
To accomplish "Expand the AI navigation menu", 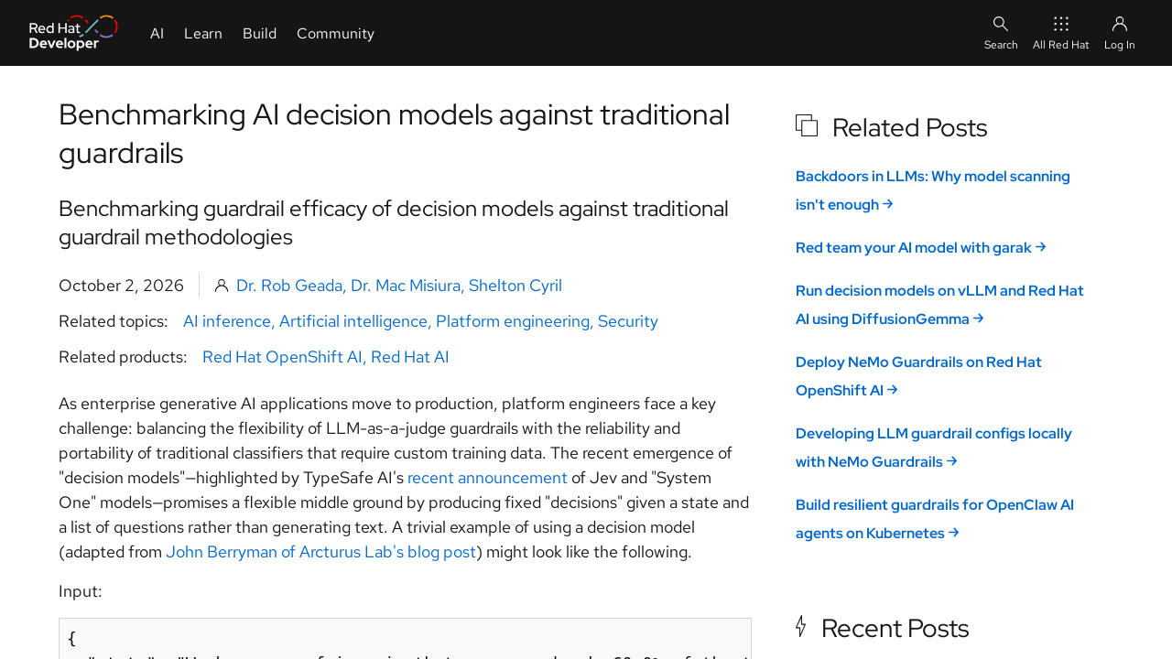I will click(x=157, y=33).
